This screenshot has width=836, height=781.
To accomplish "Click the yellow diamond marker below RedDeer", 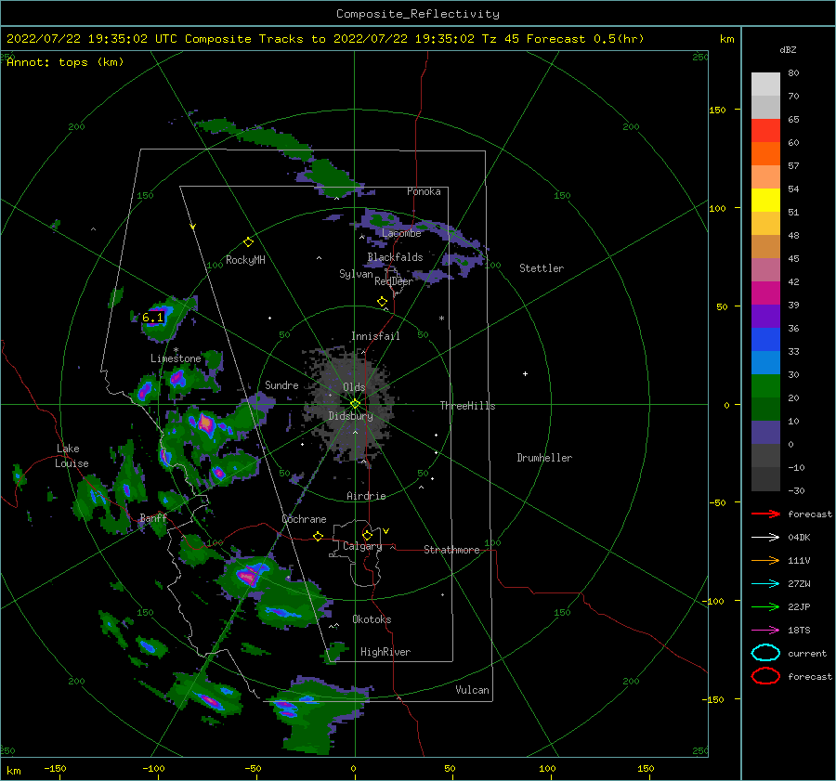I will point(382,302).
